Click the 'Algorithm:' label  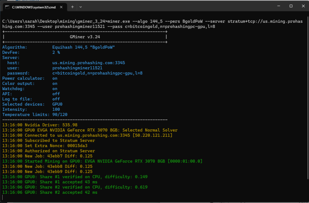[14, 47]
